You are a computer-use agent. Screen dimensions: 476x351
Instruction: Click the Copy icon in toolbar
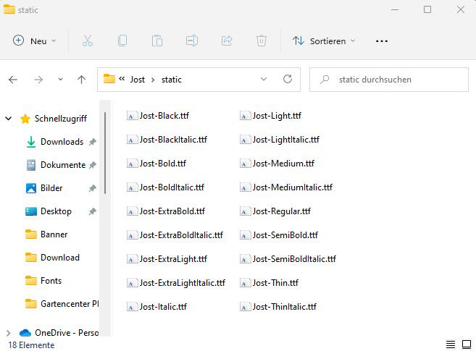[122, 41]
